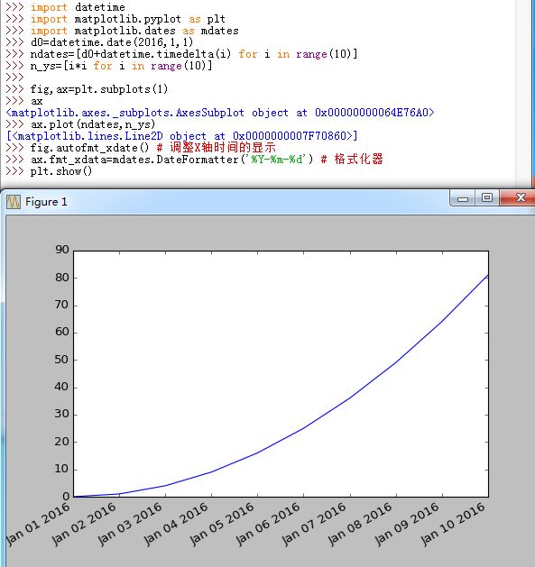Close the Figure 1 window
The height and width of the screenshot is (567, 535).
pyautogui.click(x=519, y=197)
